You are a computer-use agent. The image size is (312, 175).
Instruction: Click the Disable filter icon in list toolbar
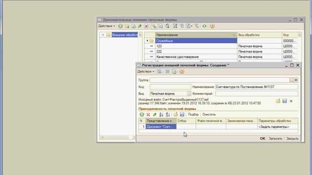196,26
